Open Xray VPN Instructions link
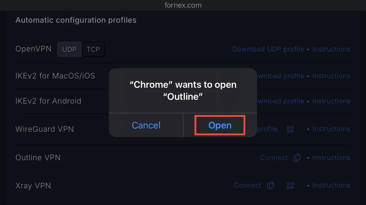 331,185
